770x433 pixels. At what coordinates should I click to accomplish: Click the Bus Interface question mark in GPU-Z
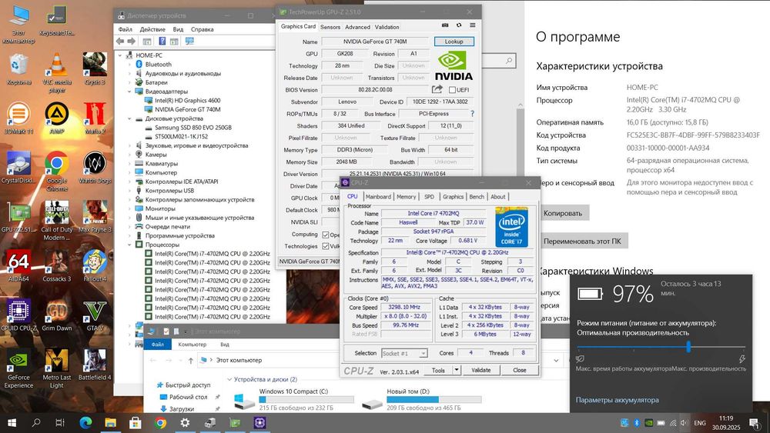click(473, 114)
